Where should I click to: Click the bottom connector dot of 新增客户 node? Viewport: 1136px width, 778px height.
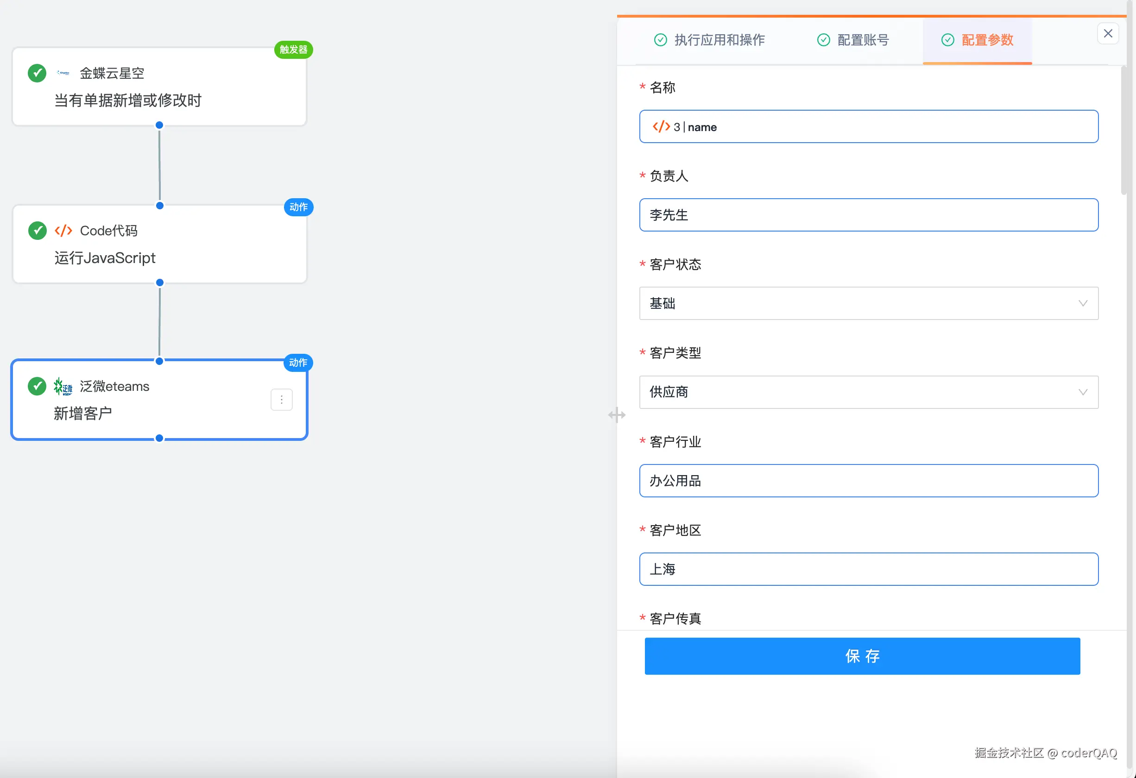(159, 439)
